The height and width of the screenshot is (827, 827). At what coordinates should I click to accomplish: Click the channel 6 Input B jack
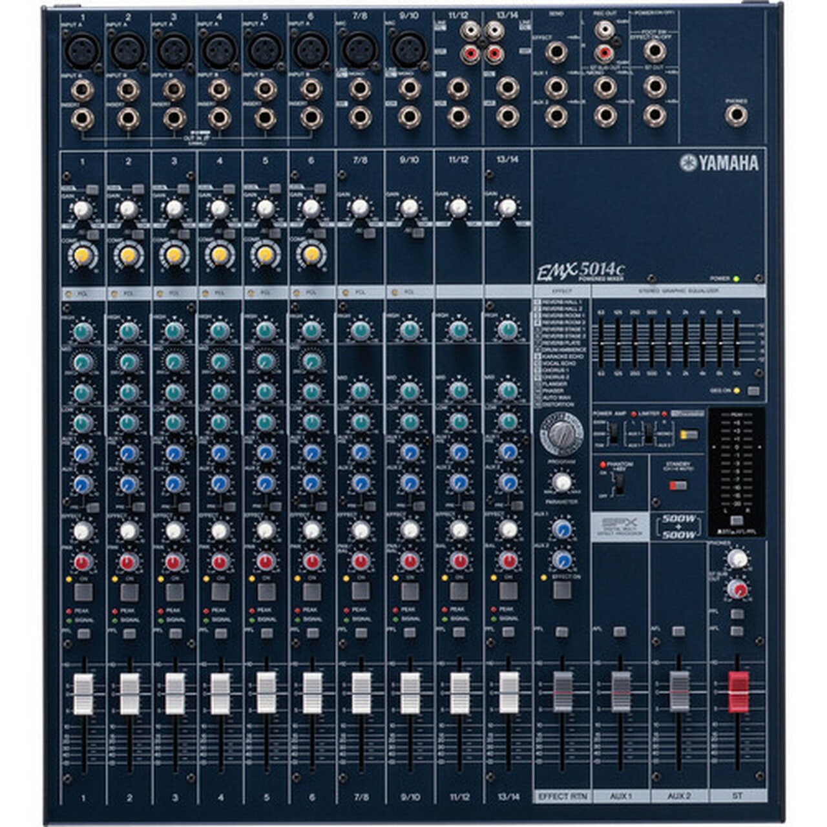[311, 90]
